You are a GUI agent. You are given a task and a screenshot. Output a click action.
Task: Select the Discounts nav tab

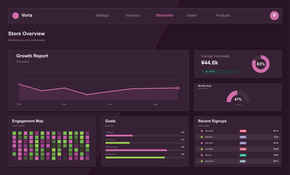tap(164, 16)
